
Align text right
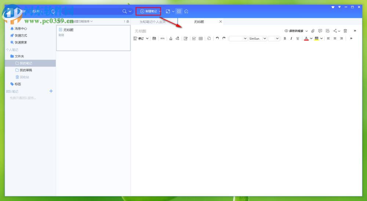(341, 38)
